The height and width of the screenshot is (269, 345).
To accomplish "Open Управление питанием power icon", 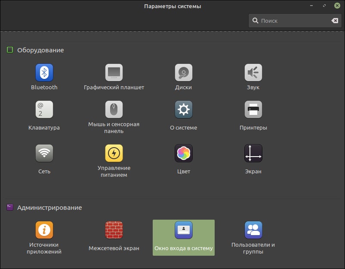I will pyautogui.click(x=114, y=153).
